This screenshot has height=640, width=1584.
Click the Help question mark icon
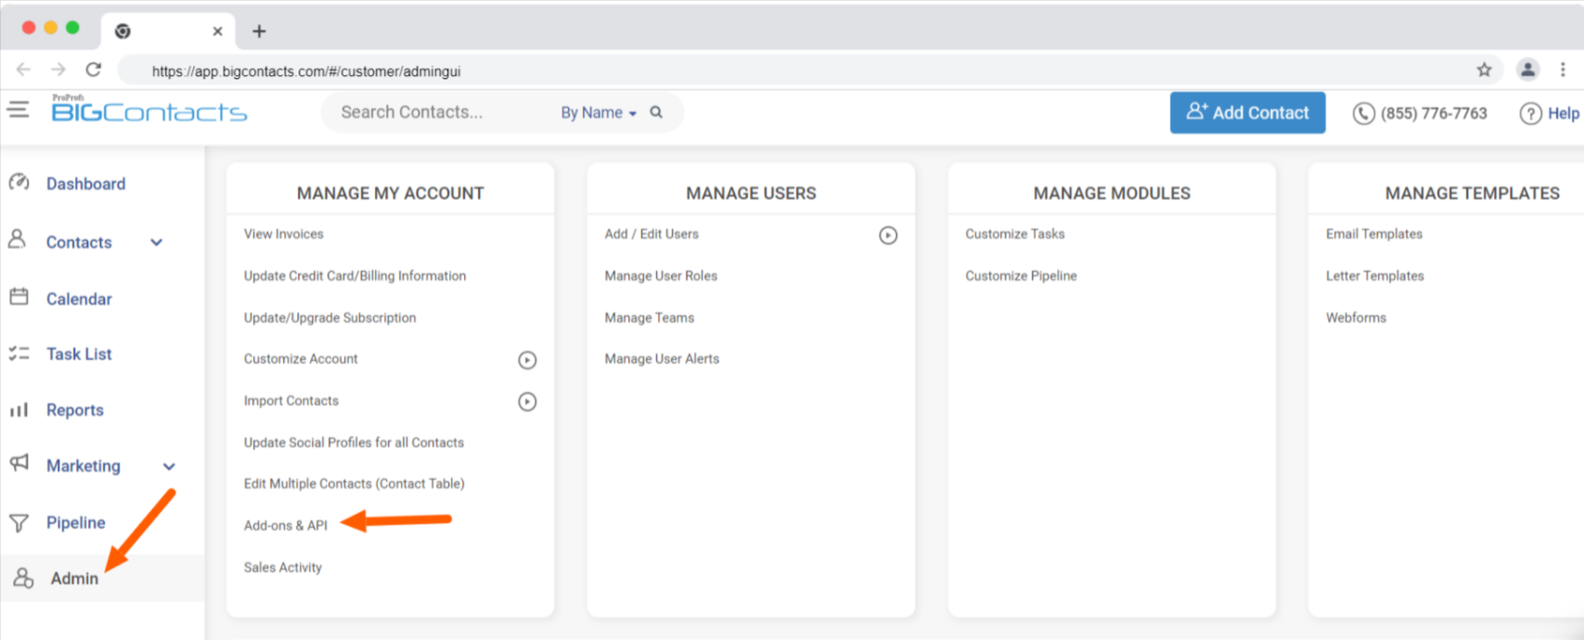tap(1530, 113)
